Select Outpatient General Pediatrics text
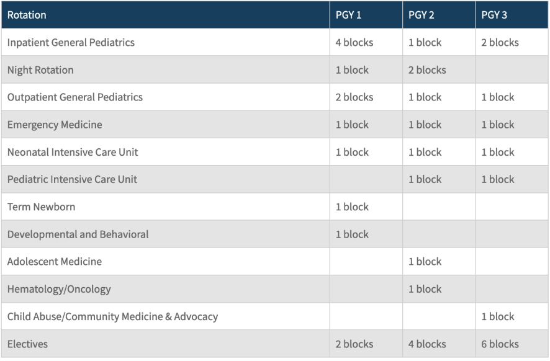 coord(75,97)
